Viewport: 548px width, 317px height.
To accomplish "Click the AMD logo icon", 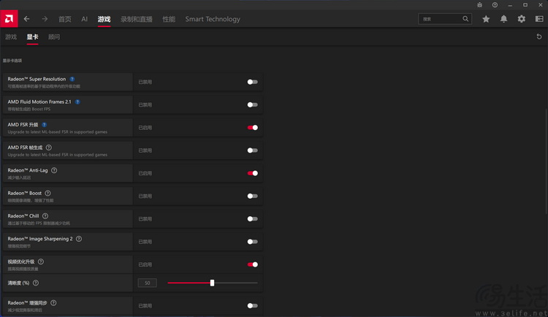I will pos(9,18).
